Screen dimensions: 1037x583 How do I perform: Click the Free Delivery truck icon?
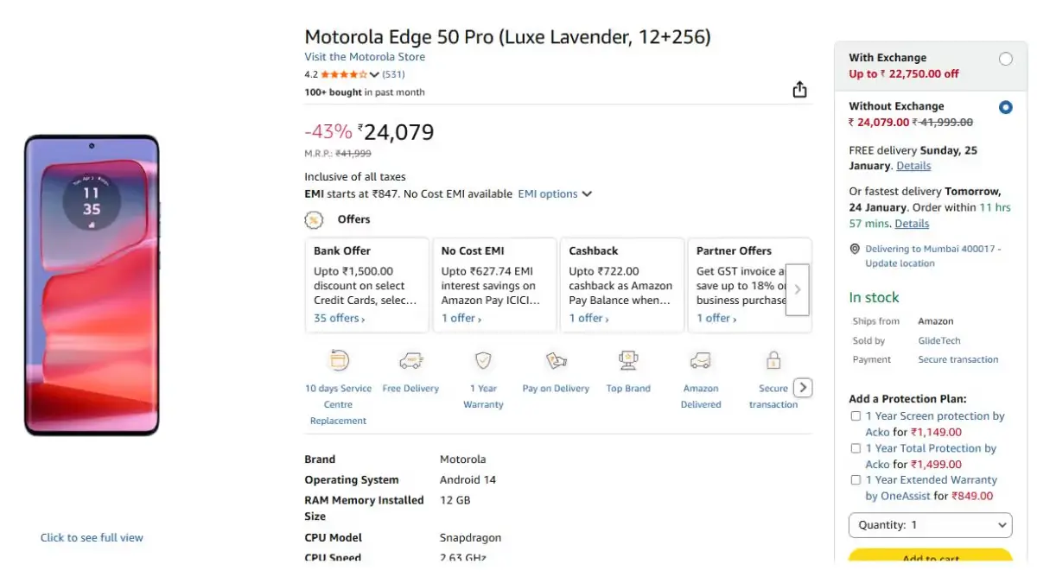[410, 360]
